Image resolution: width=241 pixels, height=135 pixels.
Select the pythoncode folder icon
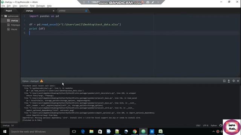tap(6, 16)
